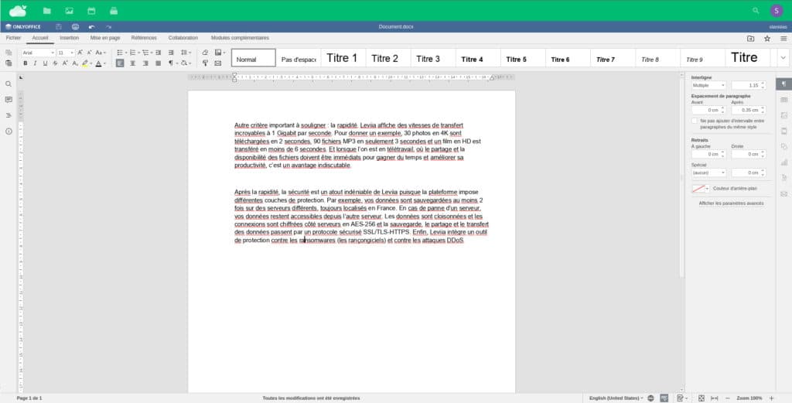Apply underline formatting to text
Screen dimensions: 792x403
pos(45,63)
